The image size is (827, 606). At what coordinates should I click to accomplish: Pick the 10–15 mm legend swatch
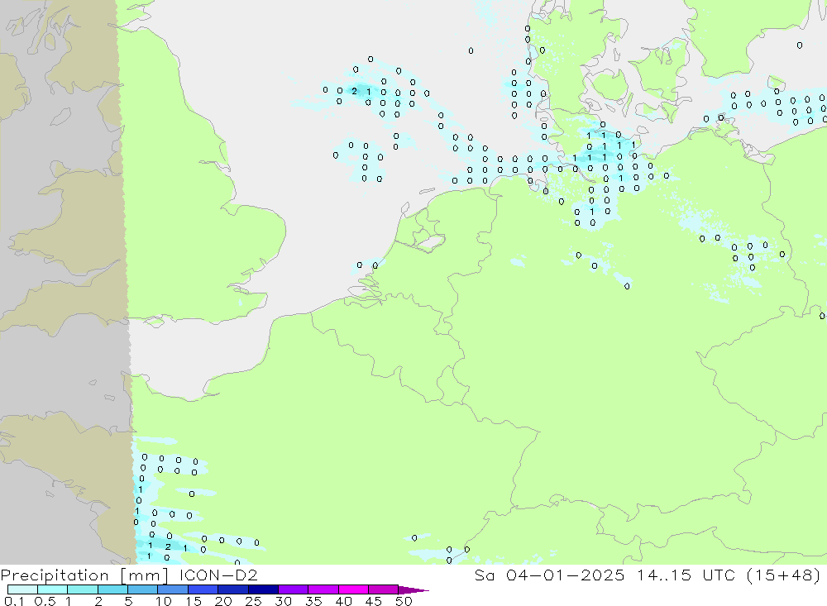(x=173, y=589)
